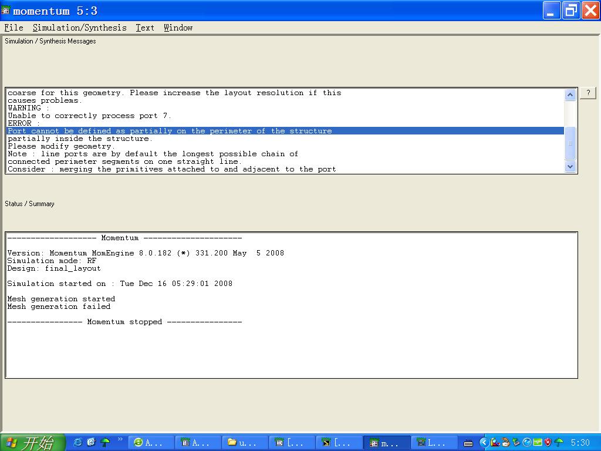
Task: Expand the quick launch overflow chevron
Action: click(120, 439)
